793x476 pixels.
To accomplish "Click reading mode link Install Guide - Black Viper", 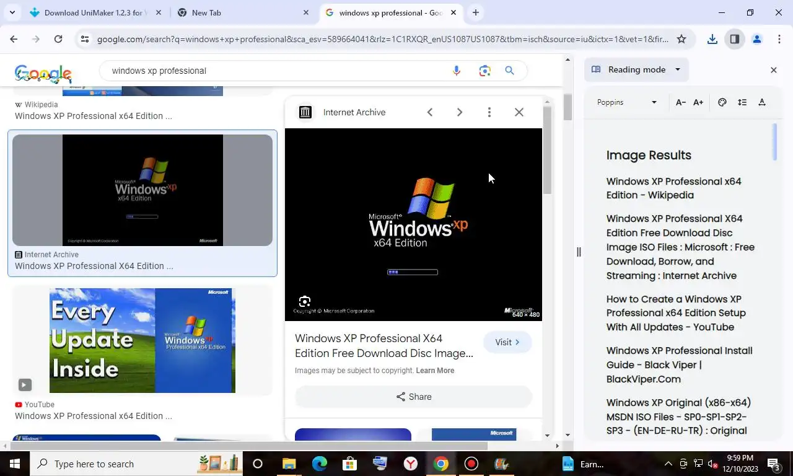I will pyautogui.click(x=679, y=365).
